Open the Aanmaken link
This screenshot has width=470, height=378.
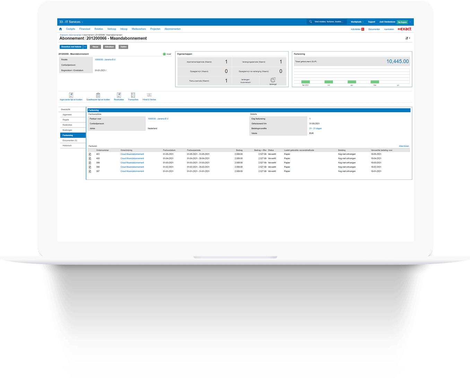pyautogui.click(x=389, y=29)
